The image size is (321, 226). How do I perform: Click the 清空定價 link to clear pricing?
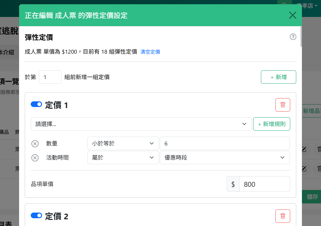coord(150,52)
